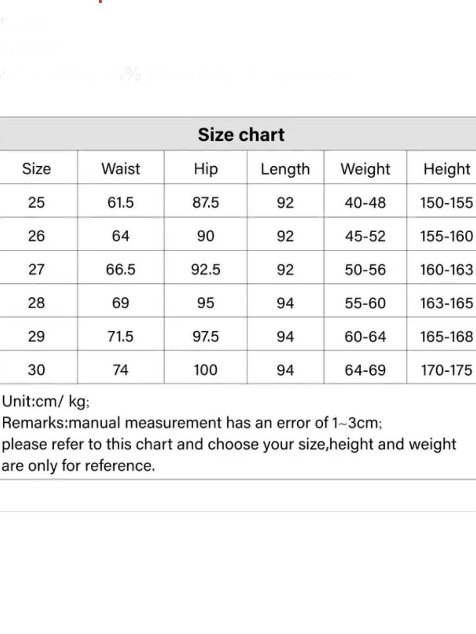Select the size 30 row label
This screenshot has width=476, height=634.
36,370
